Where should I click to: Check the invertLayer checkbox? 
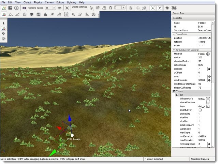pyautogui.click(x=200, y=110)
